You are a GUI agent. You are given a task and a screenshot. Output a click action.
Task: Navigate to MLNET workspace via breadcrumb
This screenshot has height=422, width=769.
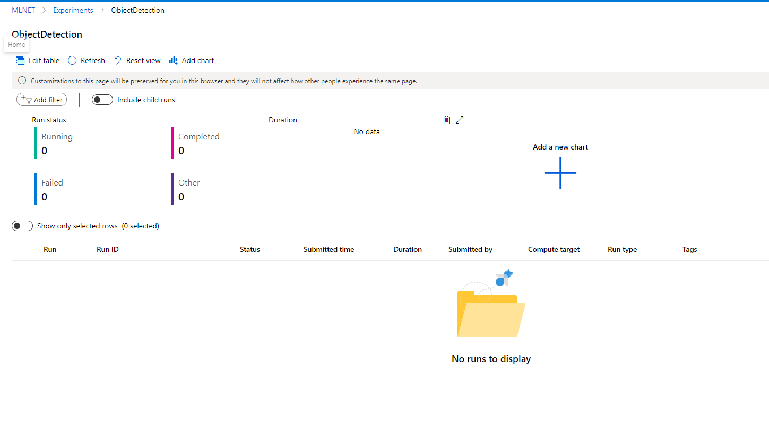[x=23, y=10]
